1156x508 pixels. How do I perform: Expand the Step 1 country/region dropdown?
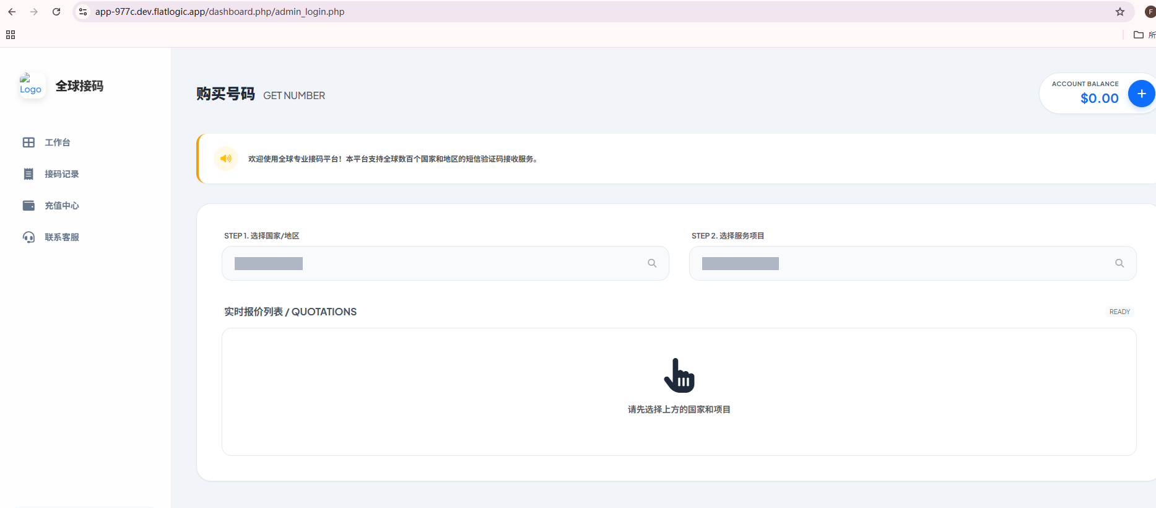point(433,263)
